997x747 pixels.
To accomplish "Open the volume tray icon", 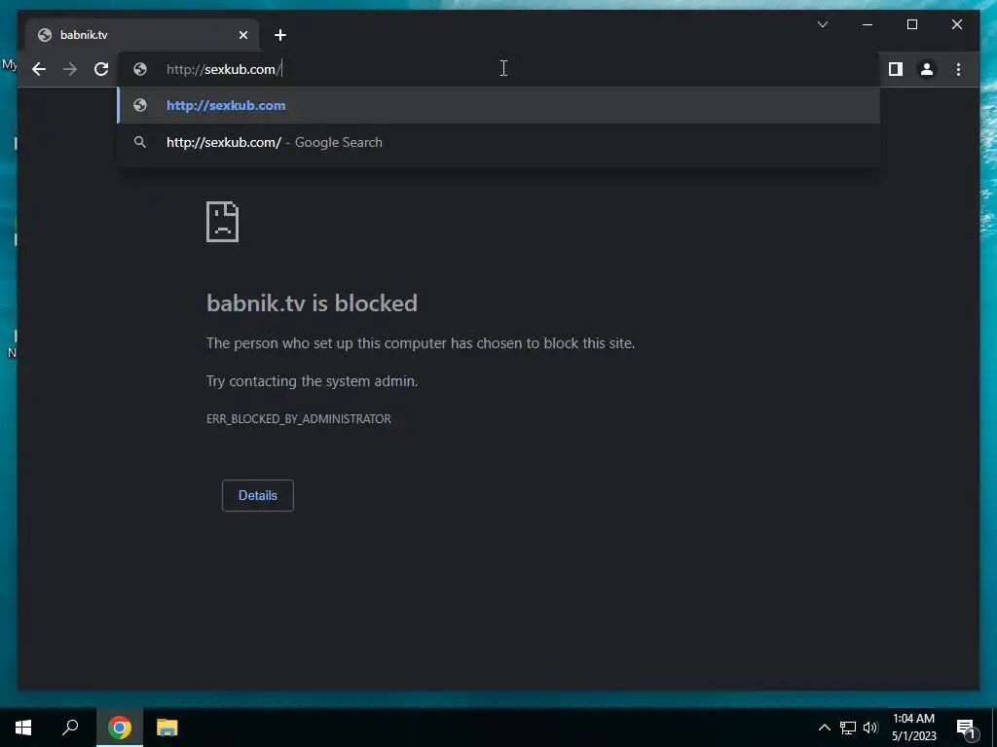I will click(x=870, y=728).
